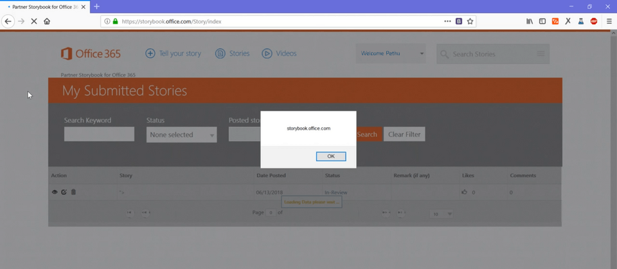The image size is (617, 269).
Task: Open the Firefox Library icon
Action: pyautogui.click(x=530, y=21)
